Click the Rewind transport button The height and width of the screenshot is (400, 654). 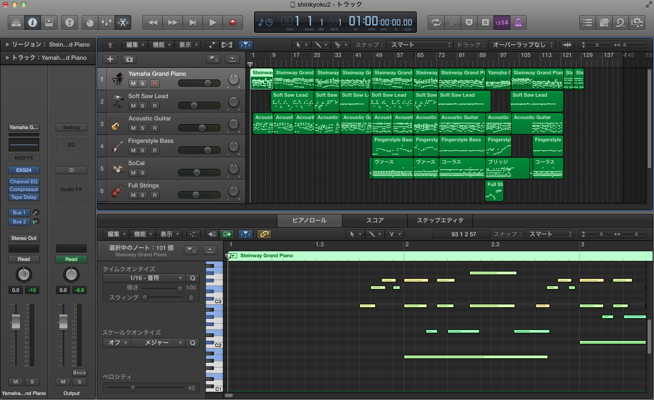tap(153, 22)
